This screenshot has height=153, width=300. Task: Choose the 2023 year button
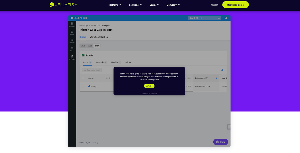click(x=97, y=46)
